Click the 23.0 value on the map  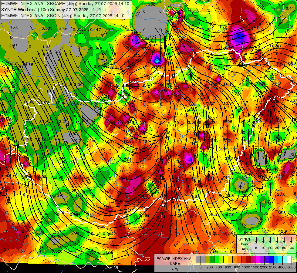coord(281,194)
